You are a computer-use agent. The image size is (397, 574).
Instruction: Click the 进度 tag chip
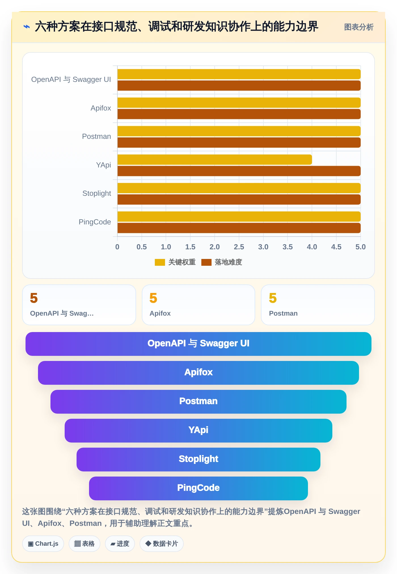coord(120,544)
